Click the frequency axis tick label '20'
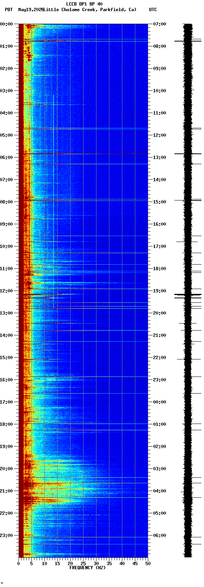Image resolution: width=204 pixels, height=587 pixels. pos(70,564)
